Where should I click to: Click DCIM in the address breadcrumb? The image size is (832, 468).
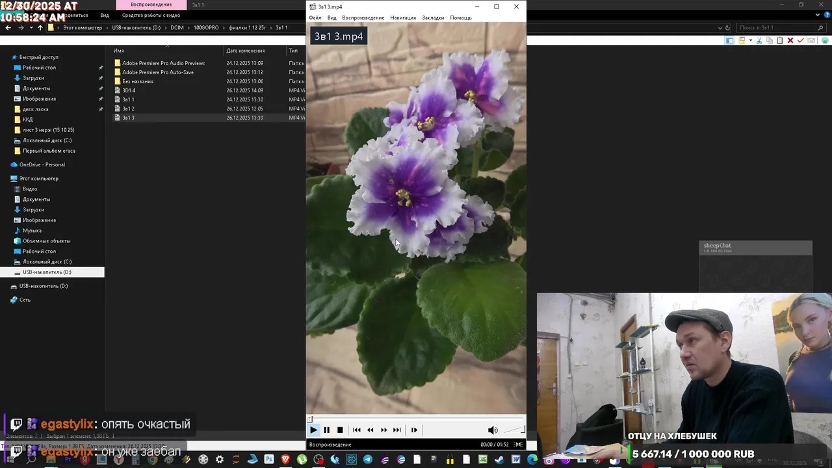point(177,28)
